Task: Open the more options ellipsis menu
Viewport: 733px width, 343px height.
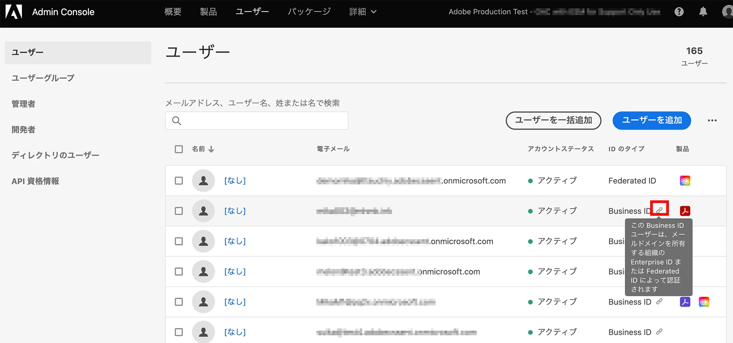Action: (712, 120)
